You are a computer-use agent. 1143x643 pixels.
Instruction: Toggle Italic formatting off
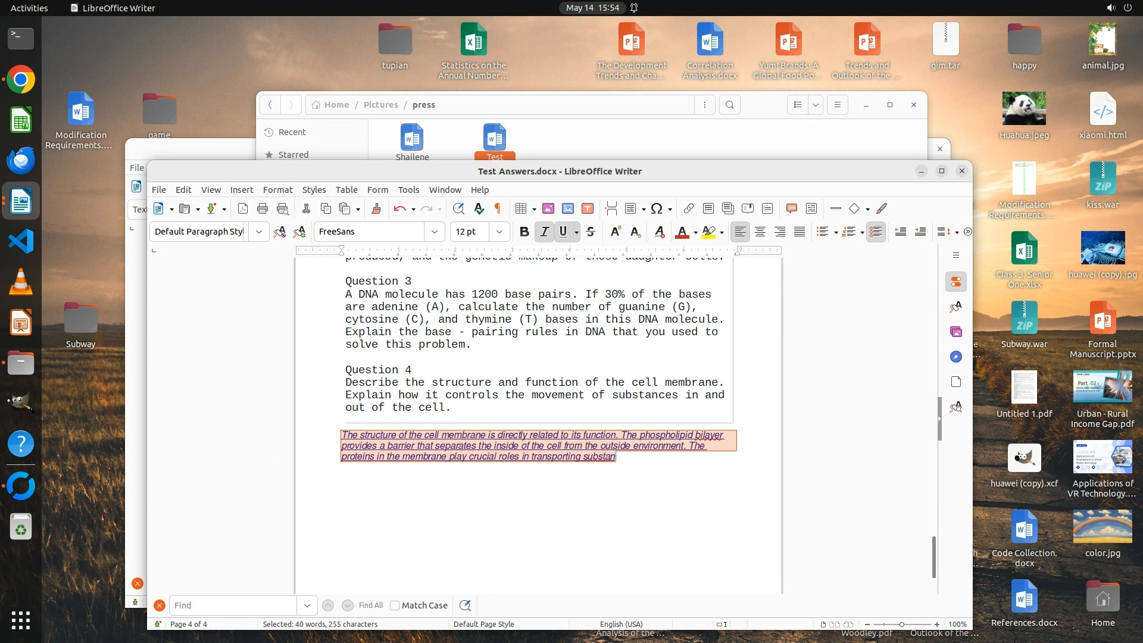click(544, 232)
